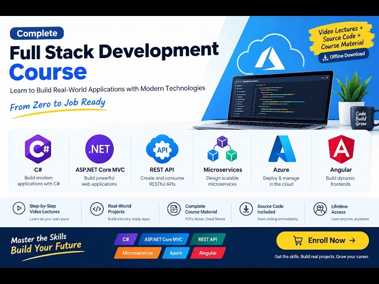Click the Microservices card title

[x=223, y=170]
